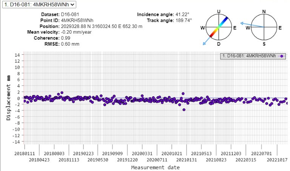Select the lowest outlier point near -4 mm
This screenshot has width=290, height=171.
(184, 110)
